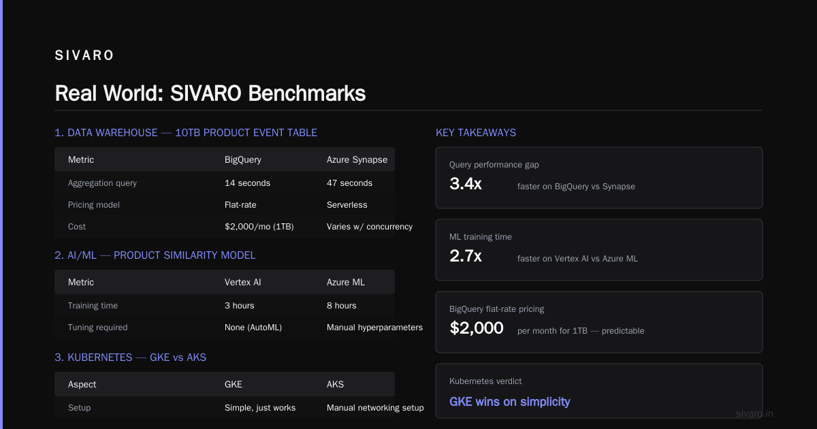Select the 'GKE wins on simplicity' verdict
The image size is (817, 429).
[x=510, y=402]
